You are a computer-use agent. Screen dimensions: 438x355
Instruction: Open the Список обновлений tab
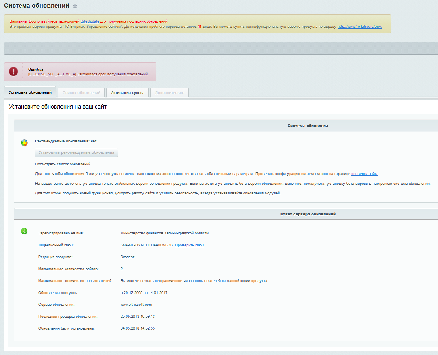point(81,93)
